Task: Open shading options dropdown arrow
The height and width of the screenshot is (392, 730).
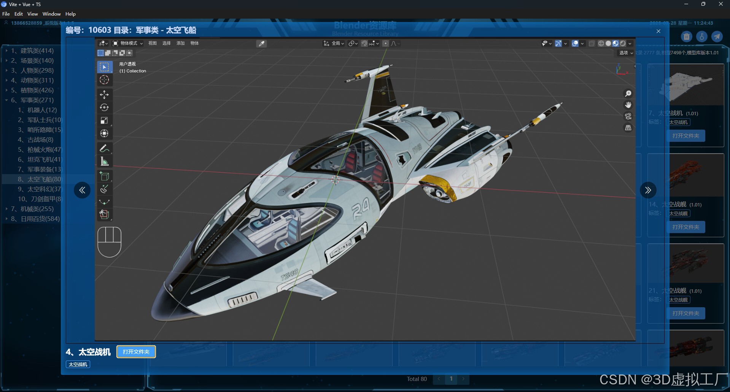Action: tap(630, 43)
